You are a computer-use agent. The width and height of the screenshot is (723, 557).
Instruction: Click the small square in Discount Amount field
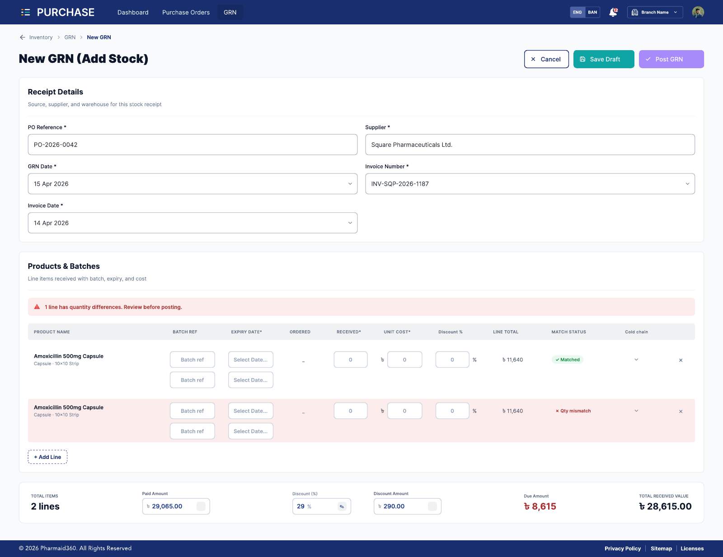(432, 506)
